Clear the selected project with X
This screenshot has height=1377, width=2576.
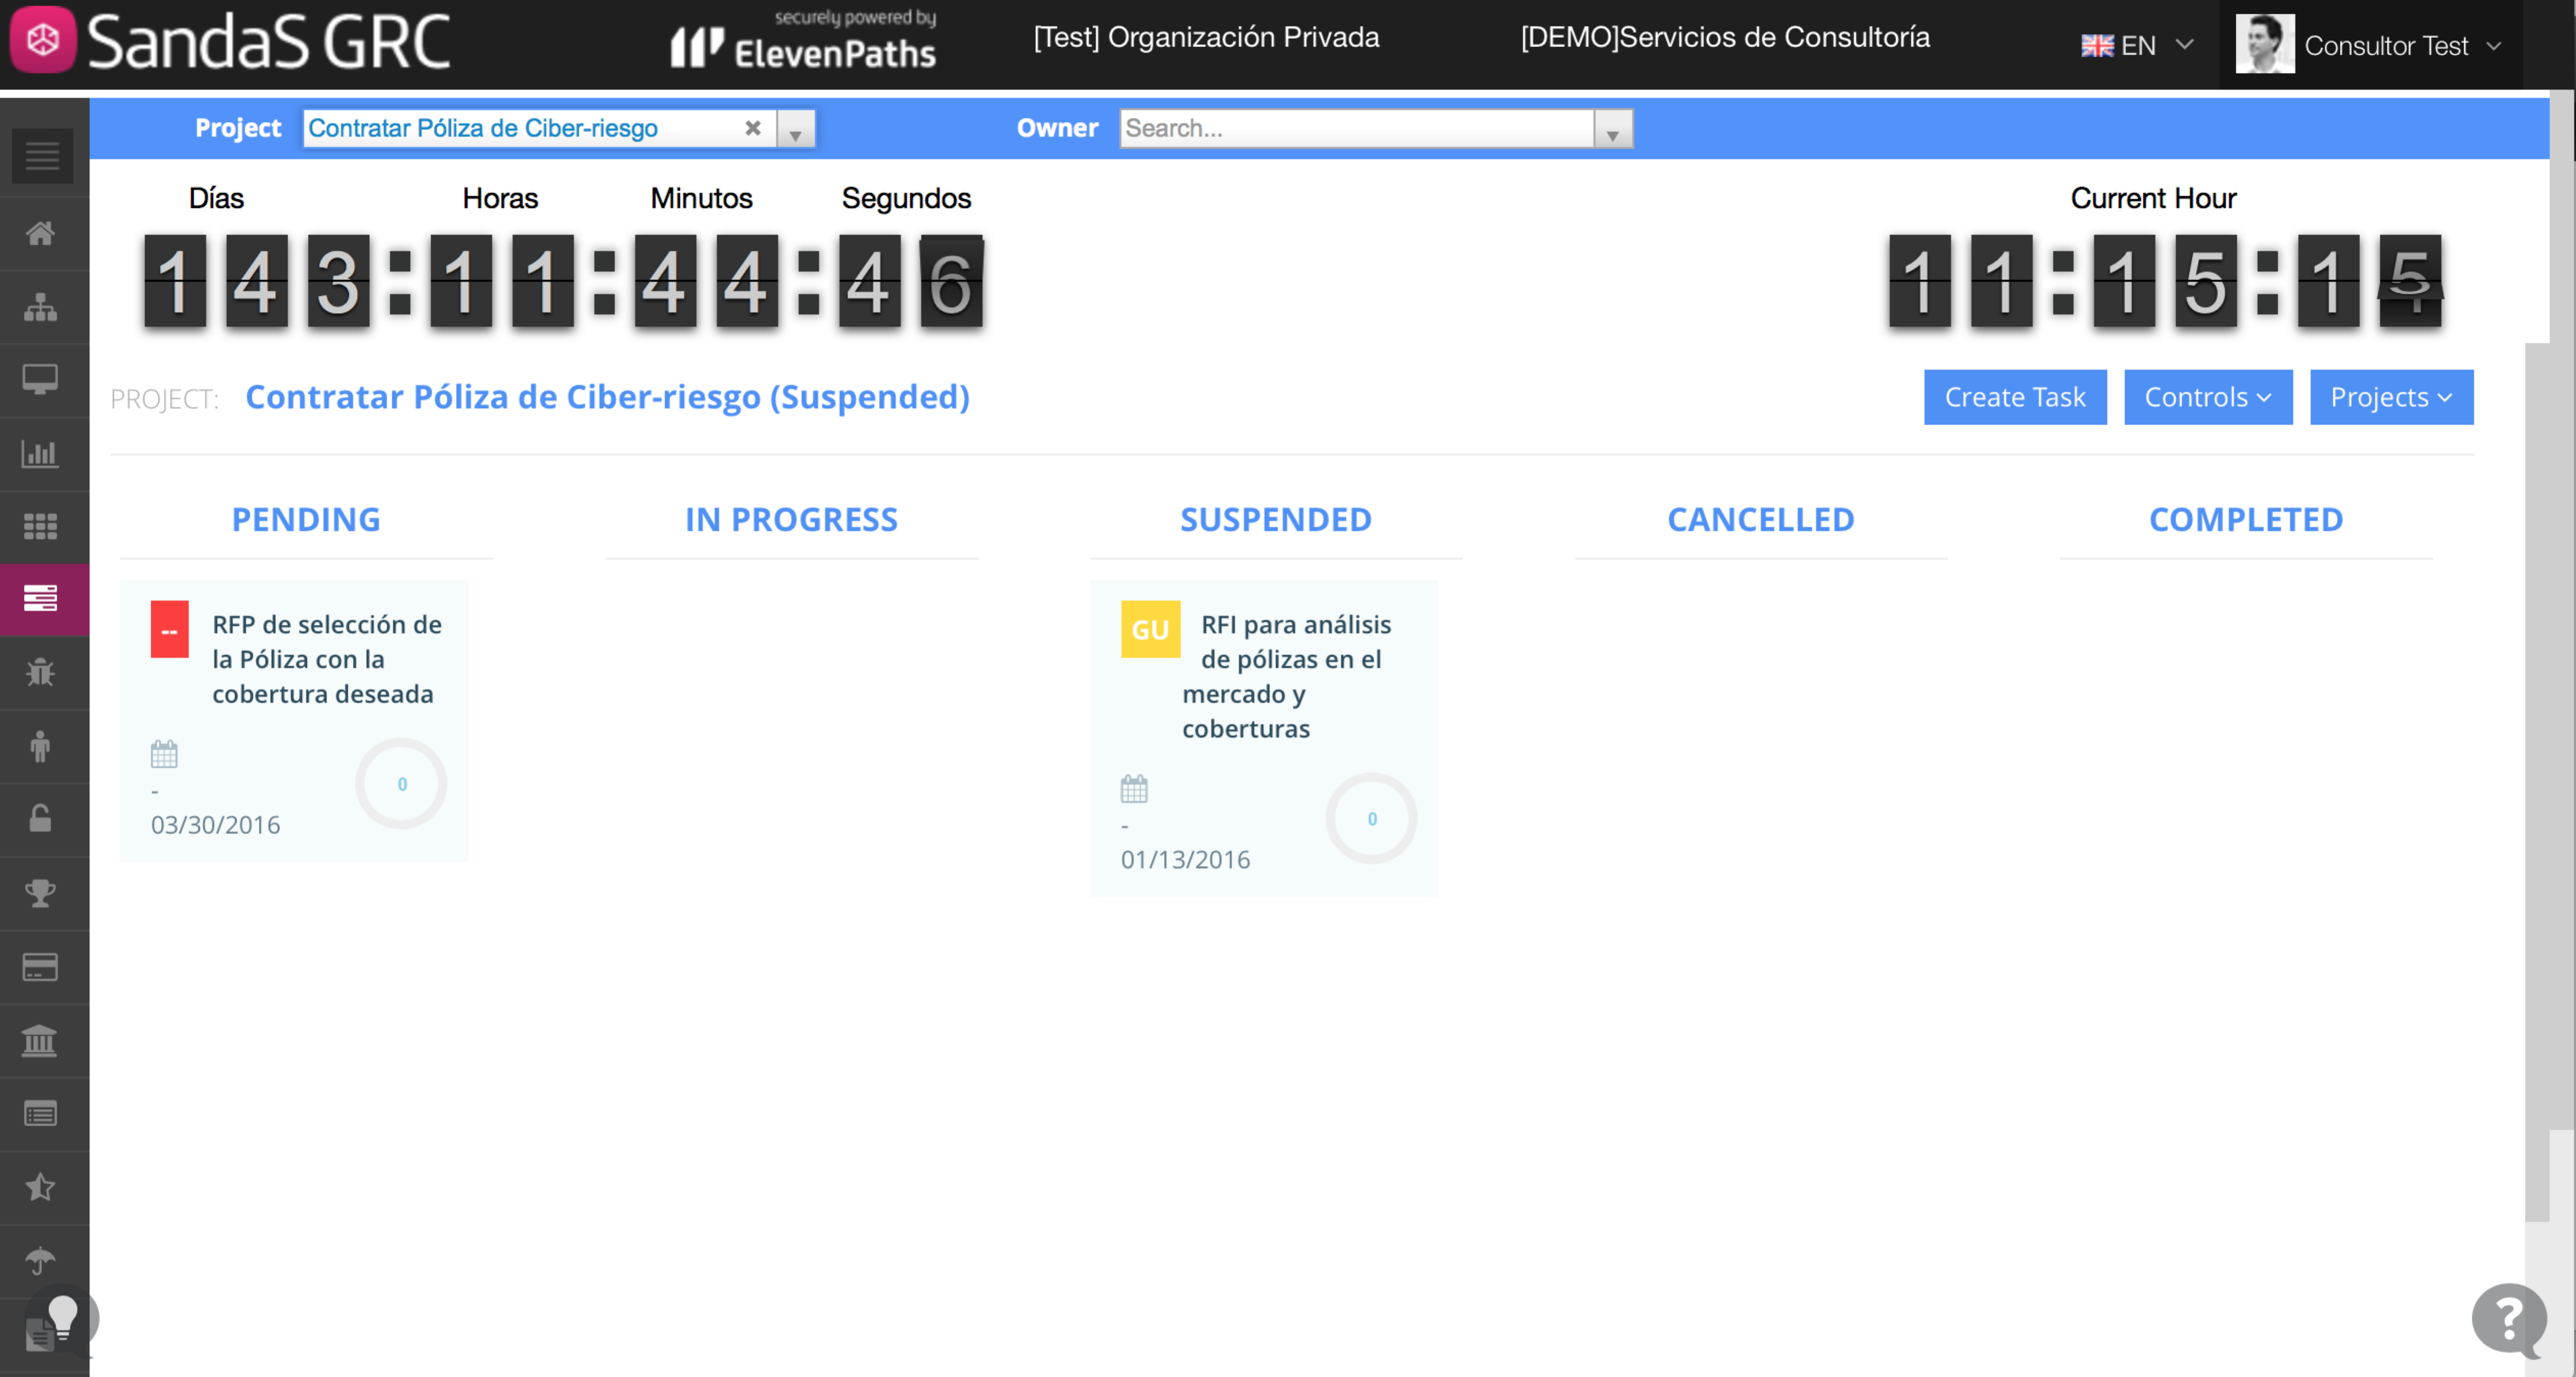(753, 128)
